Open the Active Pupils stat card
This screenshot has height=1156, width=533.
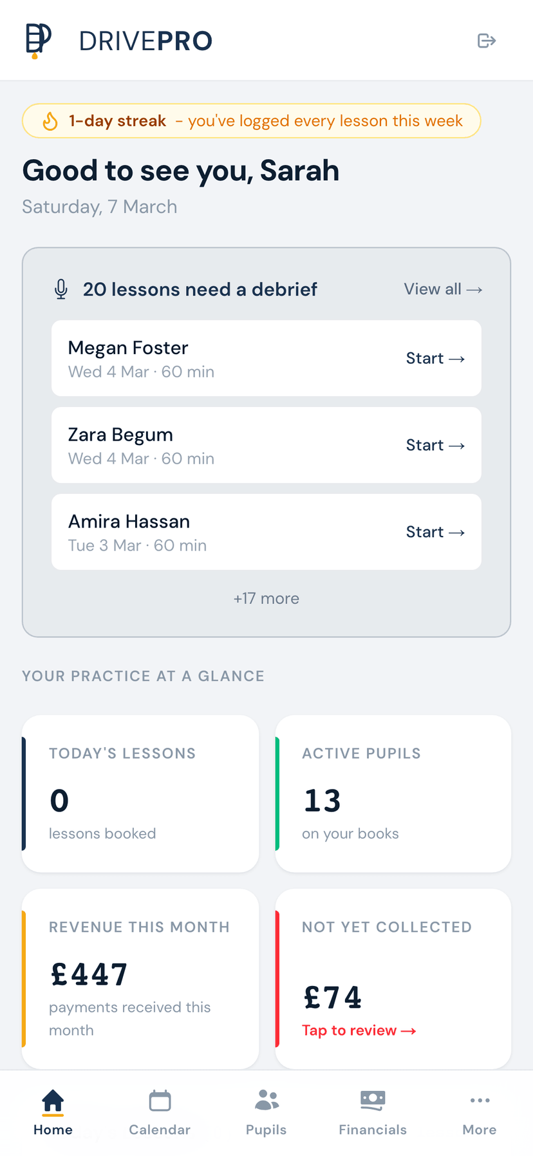coord(393,793)
